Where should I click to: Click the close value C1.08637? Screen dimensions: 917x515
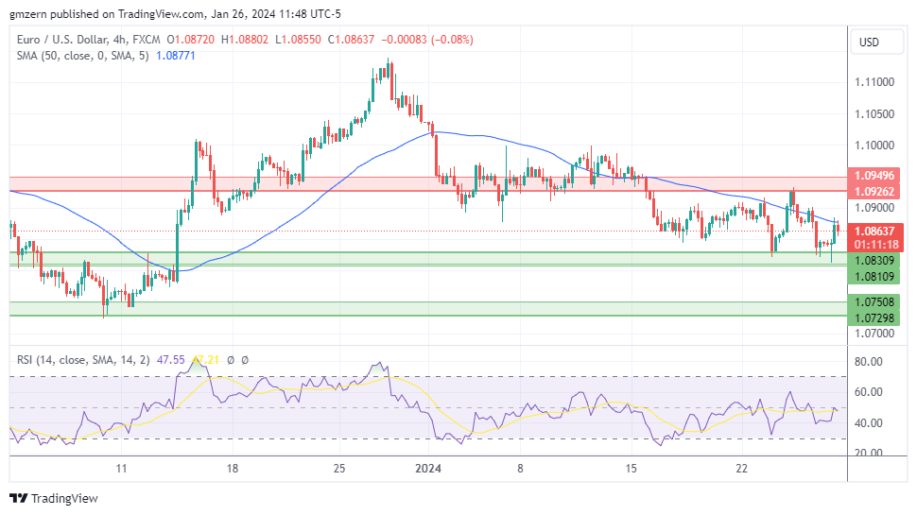point(351,40)
